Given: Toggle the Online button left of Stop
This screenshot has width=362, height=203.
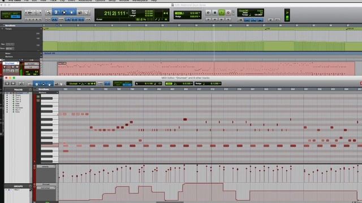Looking at the screenshot, I should click(x=208, y=12).
